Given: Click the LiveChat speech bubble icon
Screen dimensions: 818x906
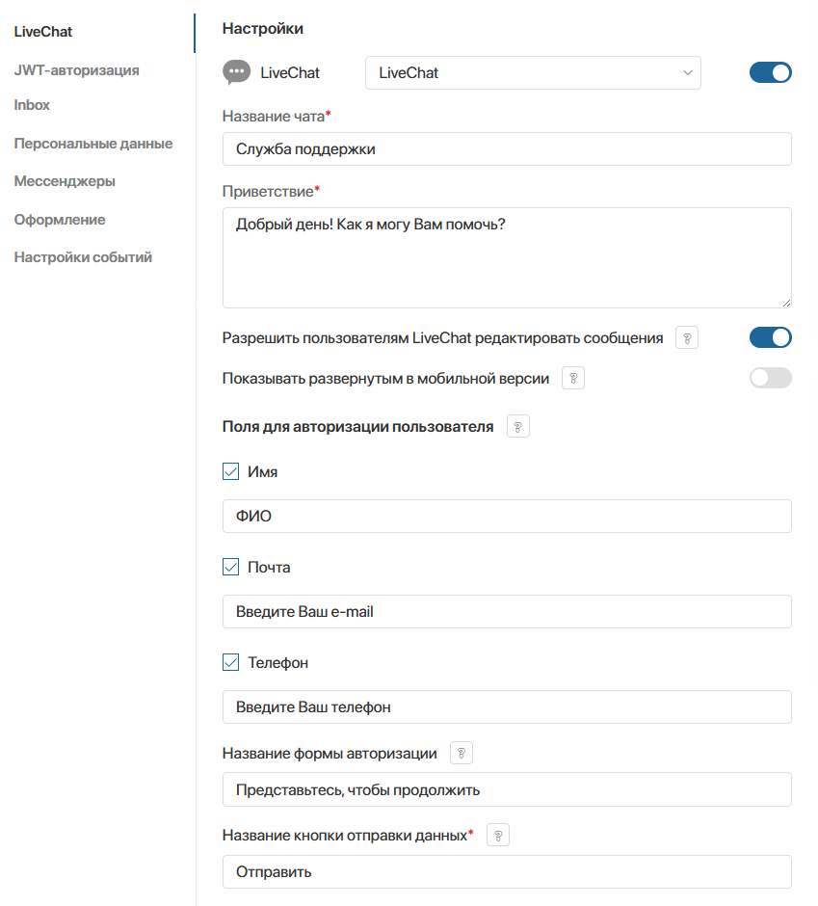Looking at the screenshot, I should [x=236, y=72].
